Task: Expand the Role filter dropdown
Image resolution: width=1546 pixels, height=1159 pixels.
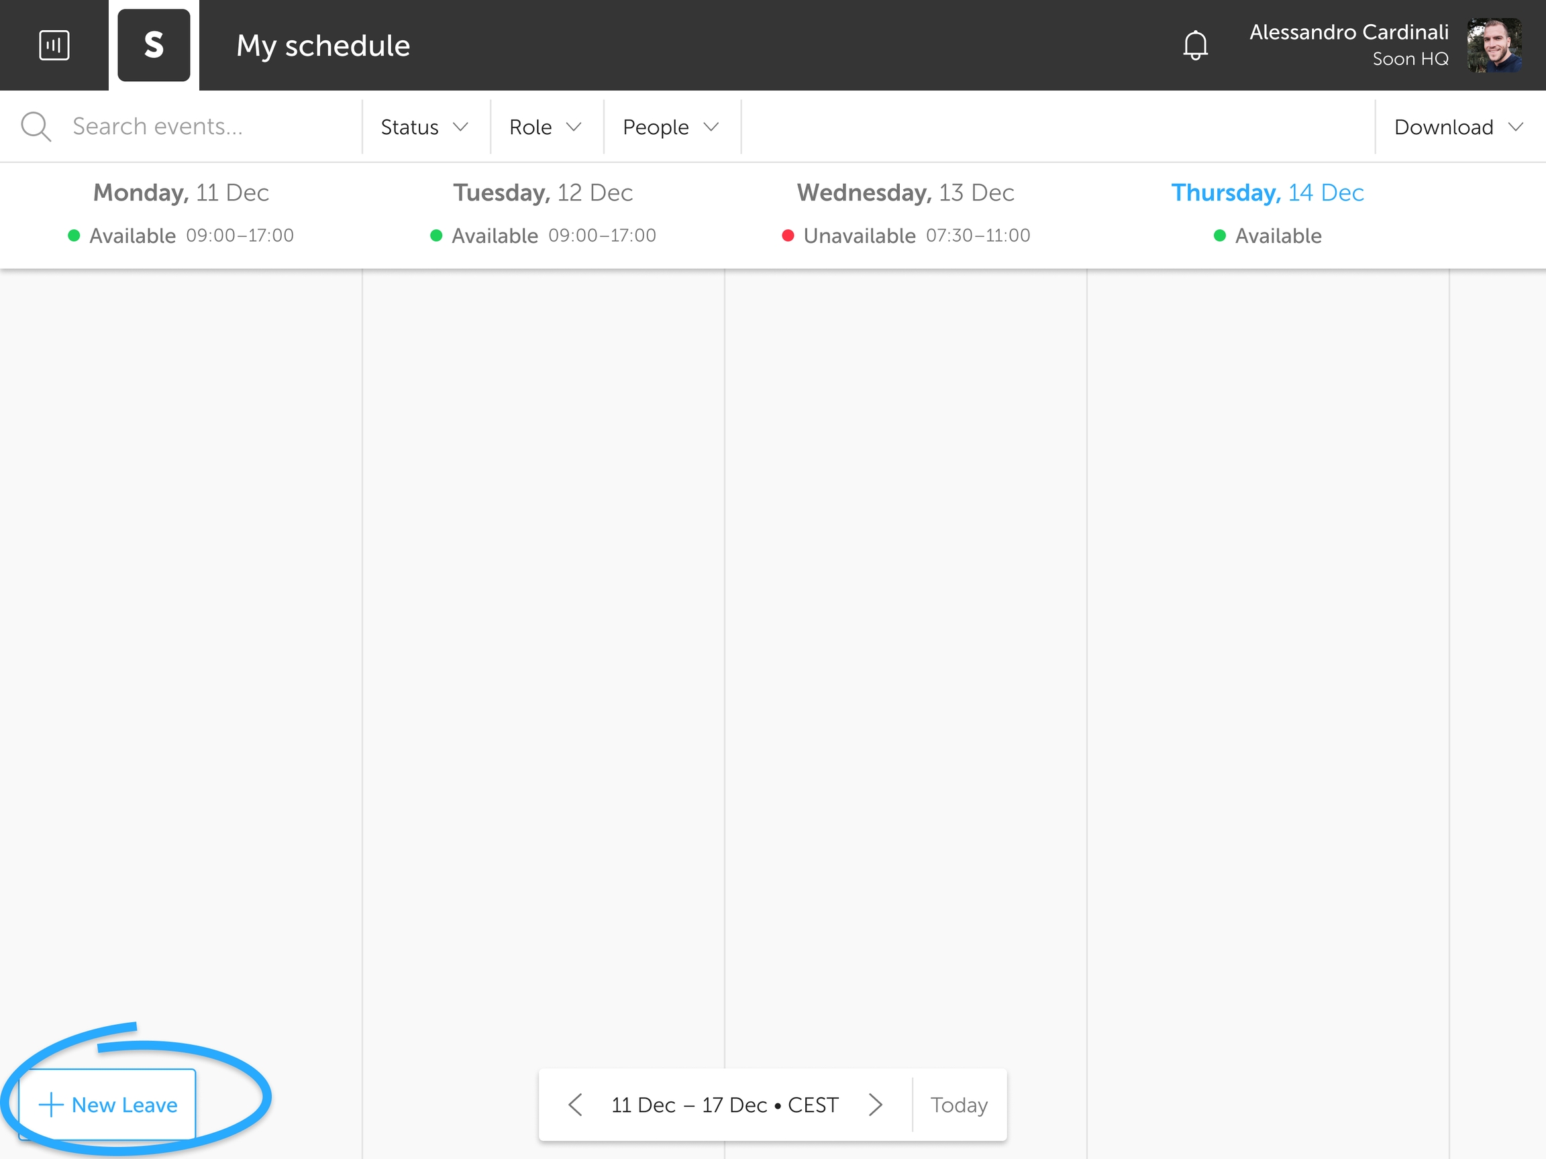Action: 545,127
